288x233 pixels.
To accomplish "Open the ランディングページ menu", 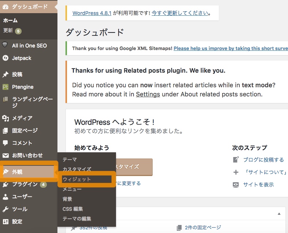I will 29,102.
